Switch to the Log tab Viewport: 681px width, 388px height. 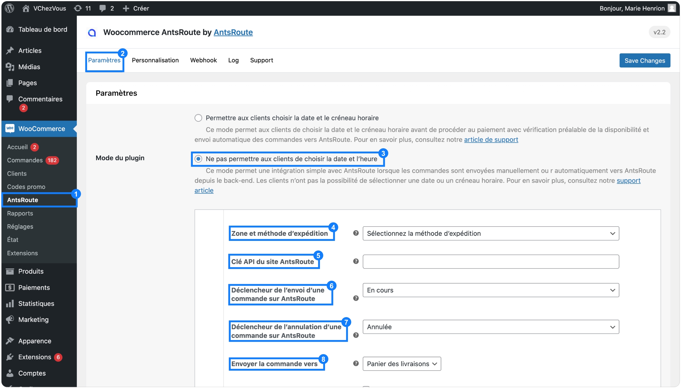point(233,60)
